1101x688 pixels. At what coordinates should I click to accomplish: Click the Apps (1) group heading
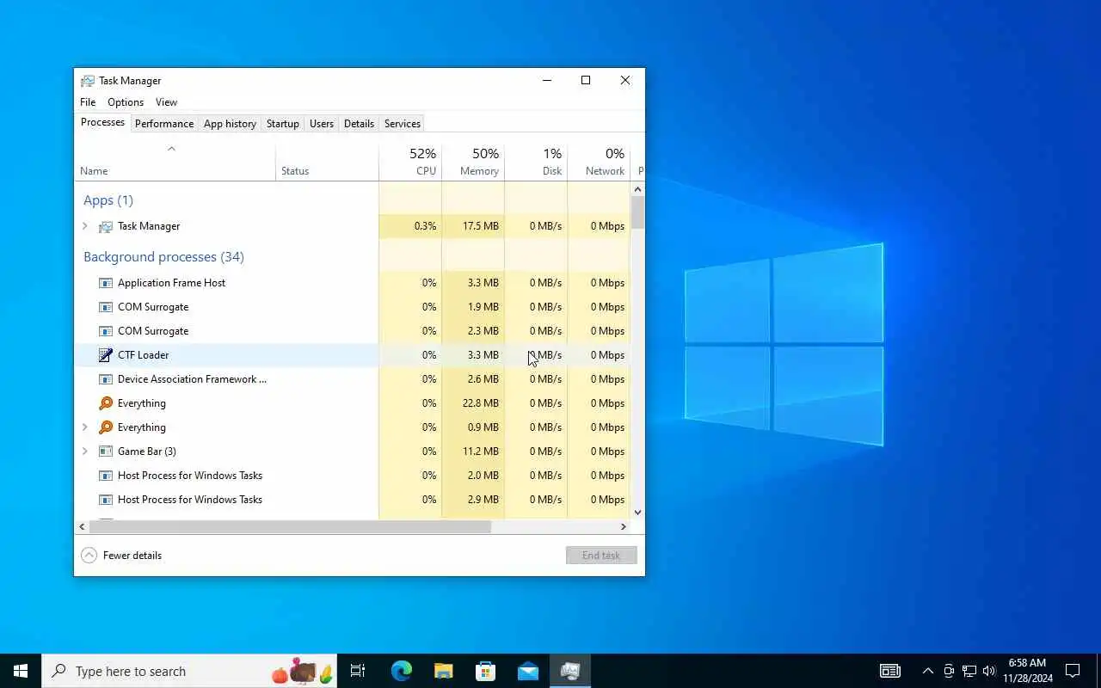click(108, 200)
